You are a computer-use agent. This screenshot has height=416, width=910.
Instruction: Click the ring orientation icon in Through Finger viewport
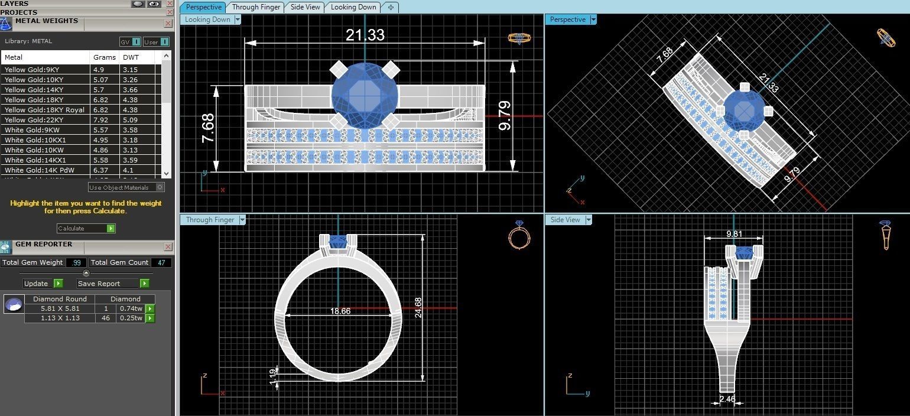coord(519,234)
